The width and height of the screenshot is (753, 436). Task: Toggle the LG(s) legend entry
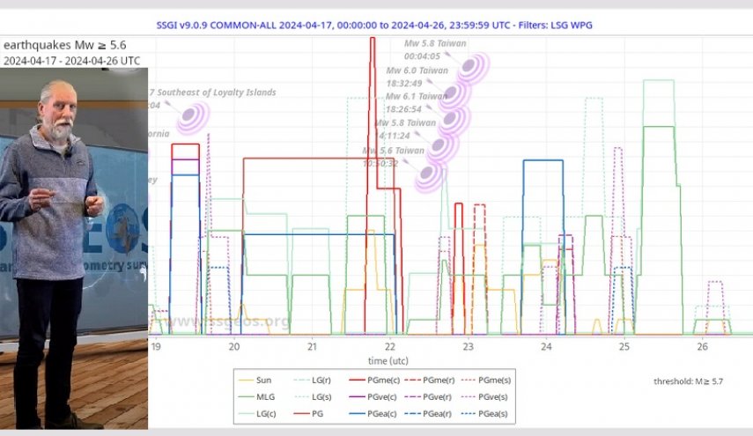pos(312,397)
